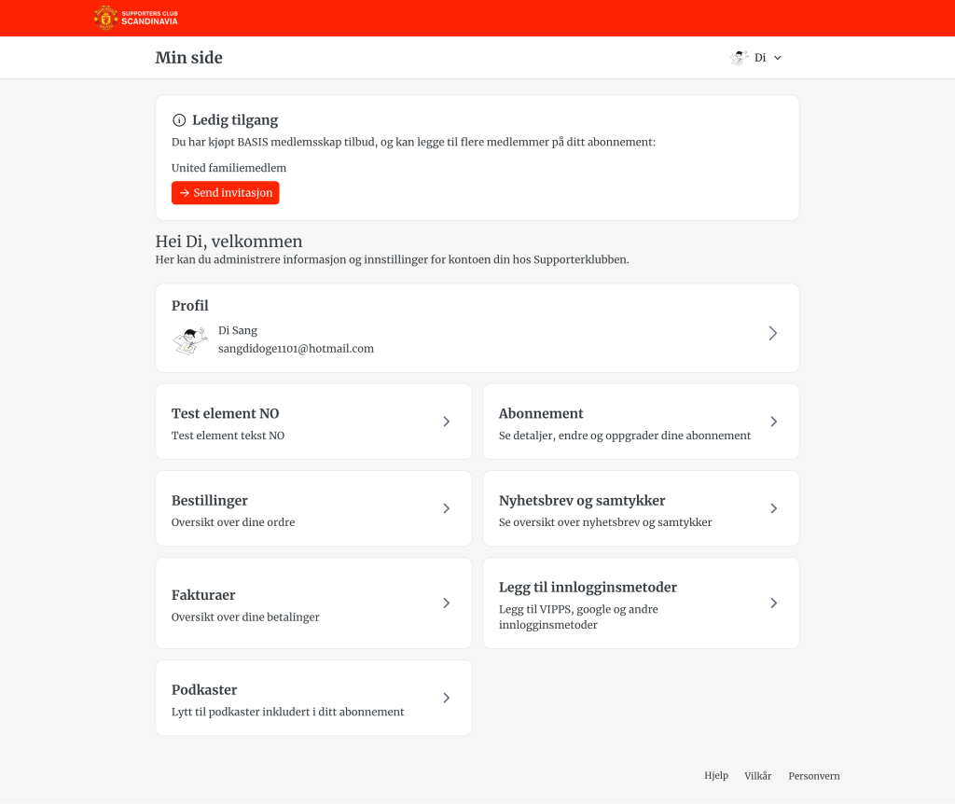Viewport: 955px width, 804px height.
Task: Click the chevron on the Abonnement card
Action: [x=773, y=422]
